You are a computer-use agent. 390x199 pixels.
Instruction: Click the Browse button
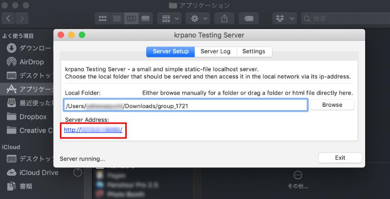click(x=332, y=105)
